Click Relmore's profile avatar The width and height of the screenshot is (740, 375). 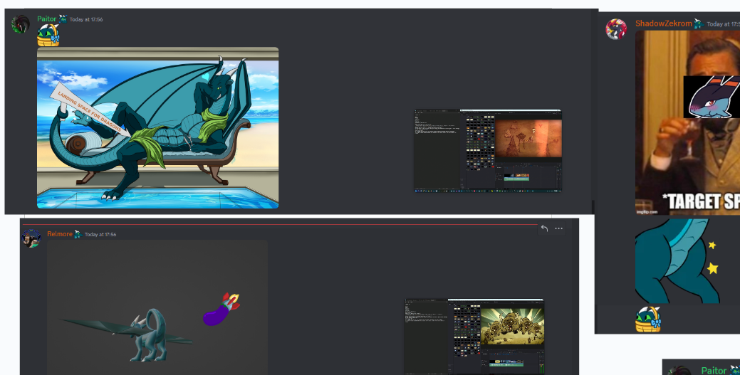[31, 238]
